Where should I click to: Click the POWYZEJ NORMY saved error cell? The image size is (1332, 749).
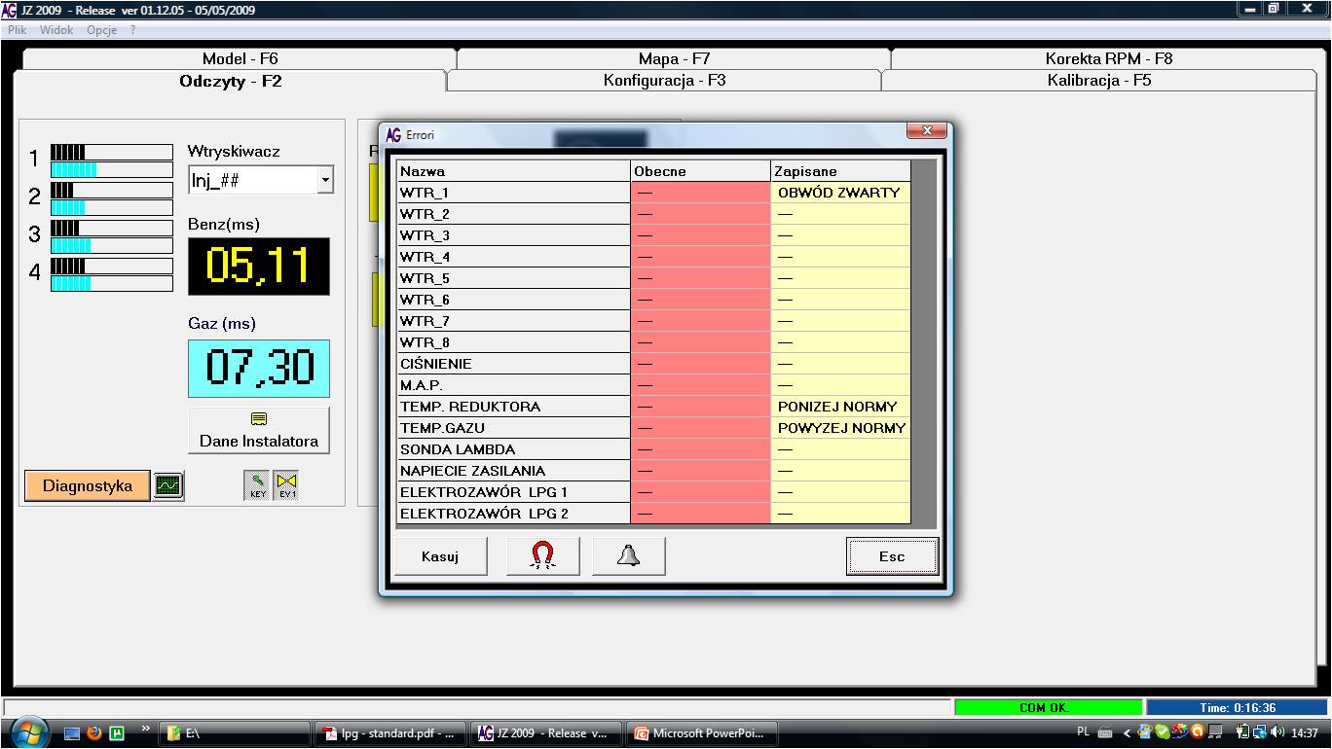click(x=840, y=428)
